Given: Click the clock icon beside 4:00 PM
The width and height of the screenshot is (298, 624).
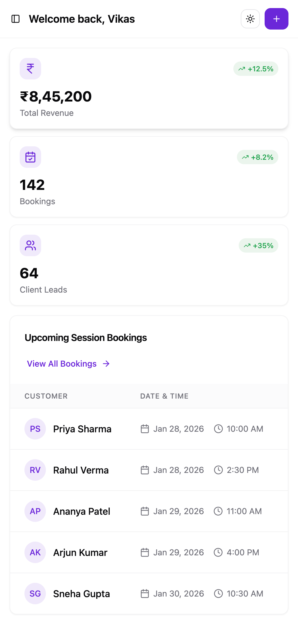Looking at the screenshot, I should point(219,552).
